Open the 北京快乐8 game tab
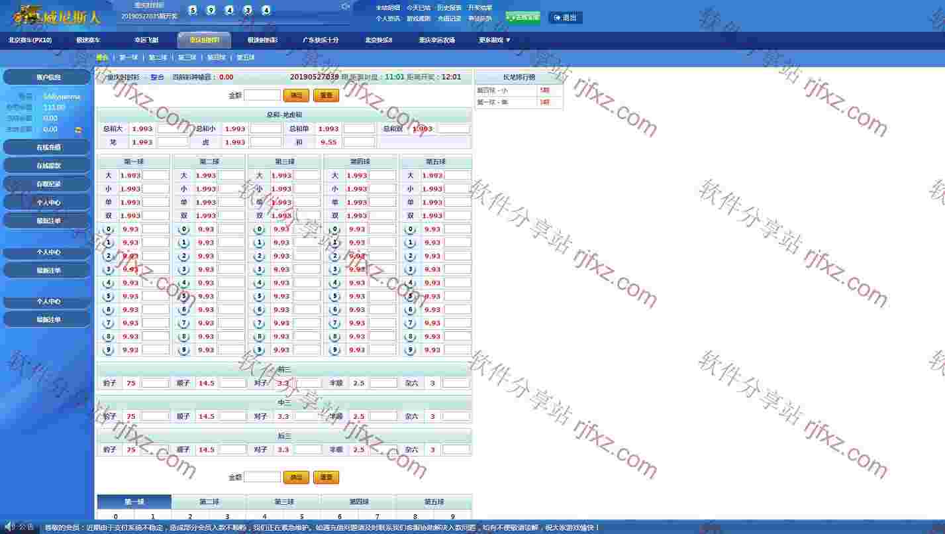Screen dimensions: 945x534 pos(379,40)
